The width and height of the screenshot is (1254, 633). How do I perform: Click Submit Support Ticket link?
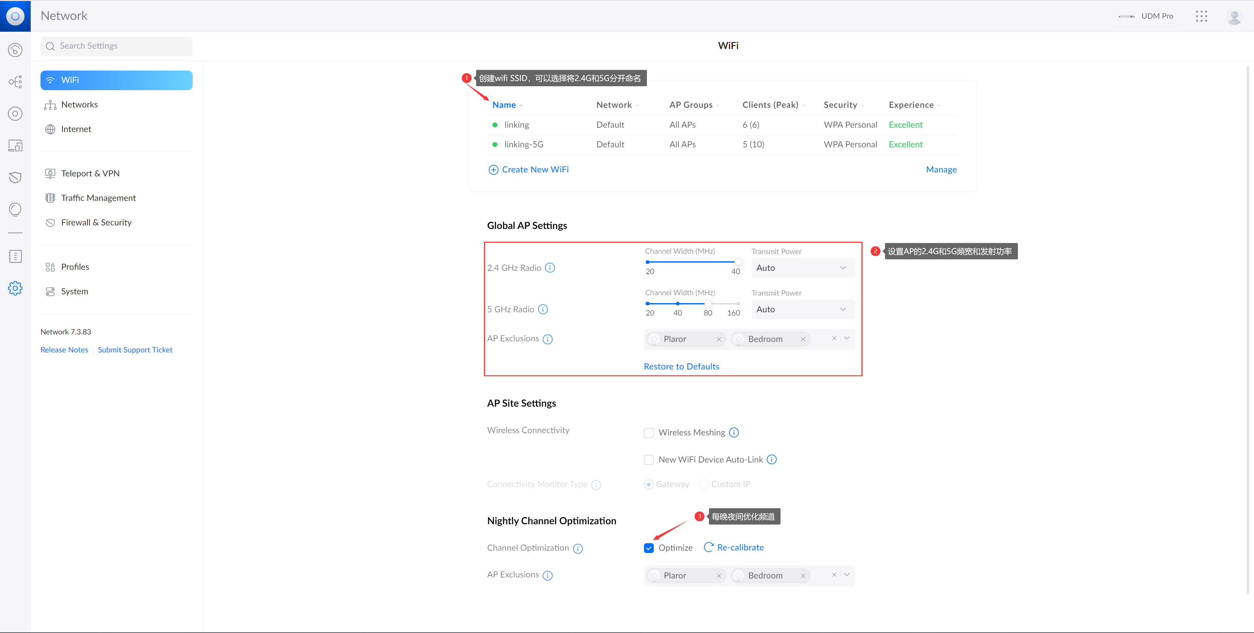[x=135, y=349]
